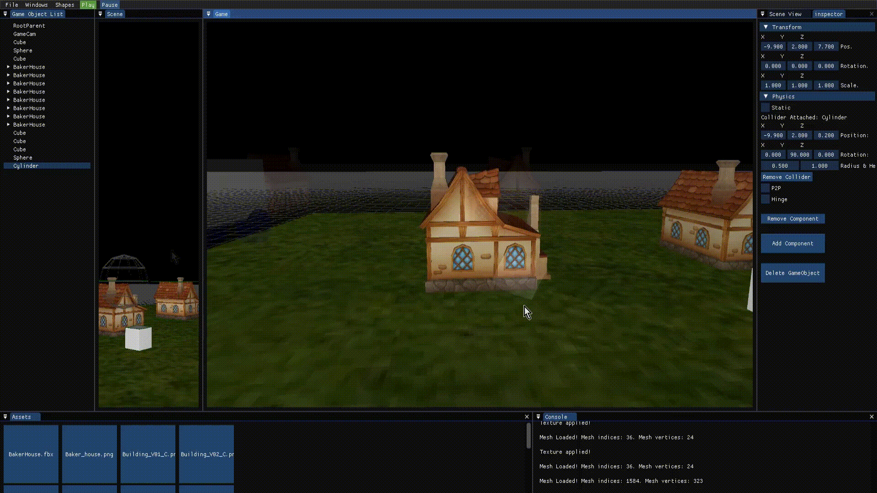This screenshot has height=493, width=877.
Task: Click the Console panel options icon
Action: click(x=538, y=417)
